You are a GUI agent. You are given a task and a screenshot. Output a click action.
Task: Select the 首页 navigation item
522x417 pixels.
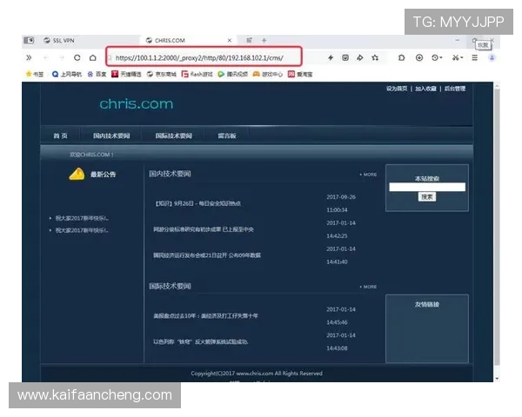coord(60,136)
